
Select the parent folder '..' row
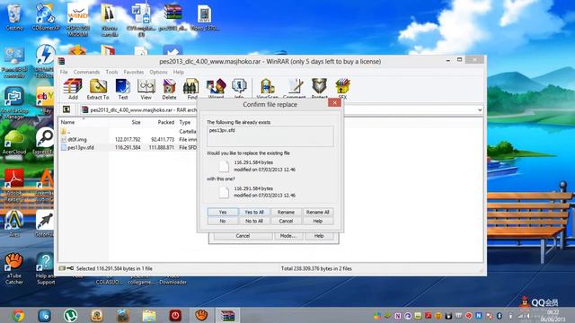tap(128, 132)
